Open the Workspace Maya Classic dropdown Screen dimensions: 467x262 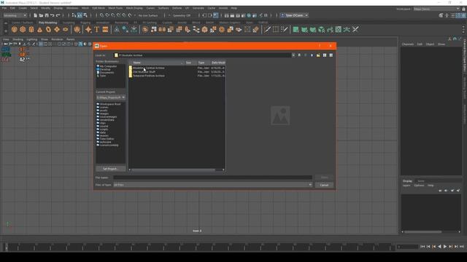pos(436,9)
